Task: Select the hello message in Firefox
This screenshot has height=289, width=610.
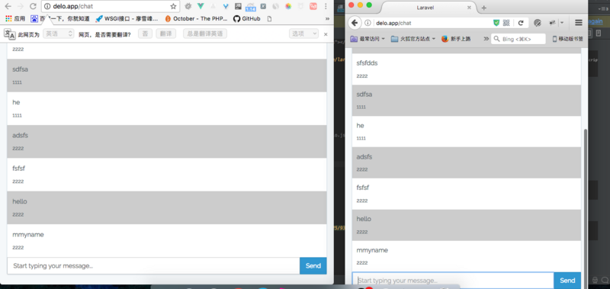Action: coord(467,225)
